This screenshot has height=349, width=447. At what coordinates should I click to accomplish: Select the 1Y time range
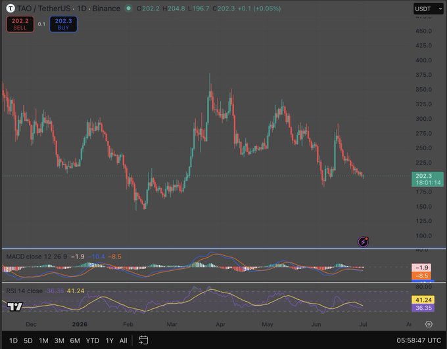110,340
